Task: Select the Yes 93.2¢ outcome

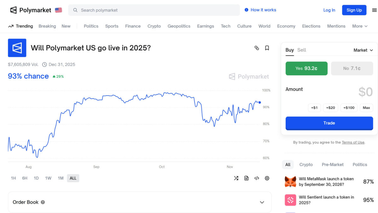Action: point(306,68)
